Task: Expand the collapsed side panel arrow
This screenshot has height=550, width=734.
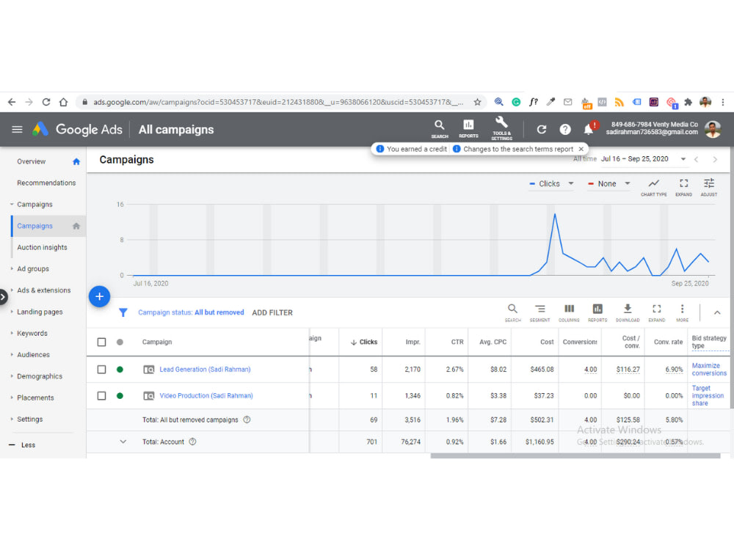Action: pos(3,297)
